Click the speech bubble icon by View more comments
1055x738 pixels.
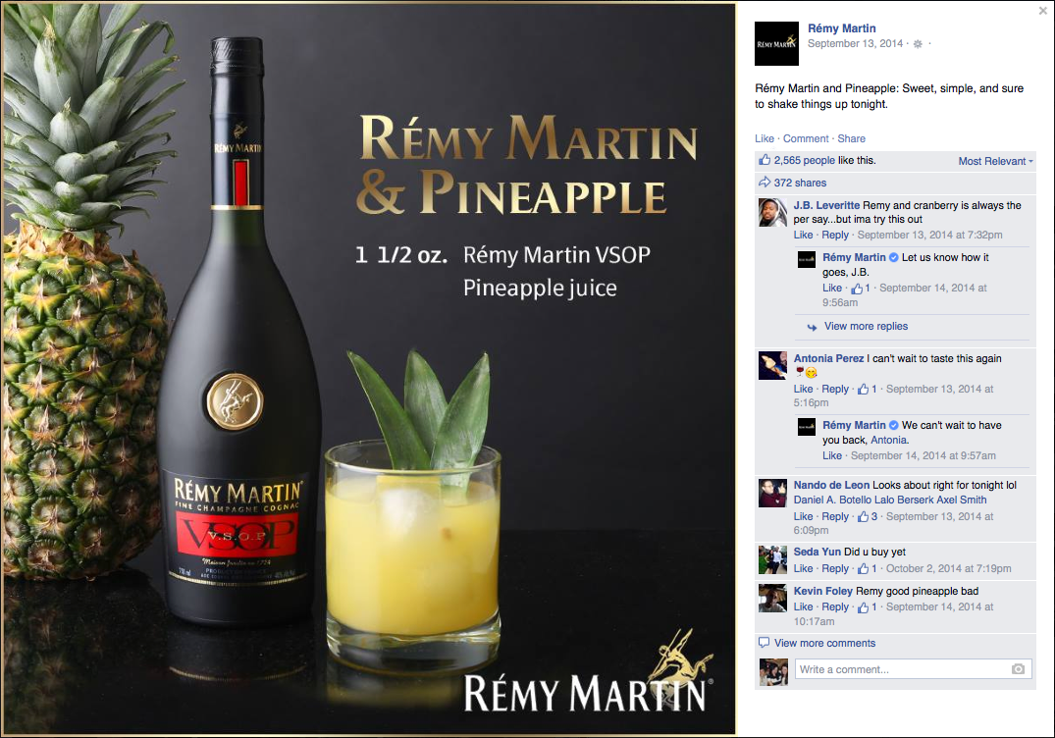(764, 643)
